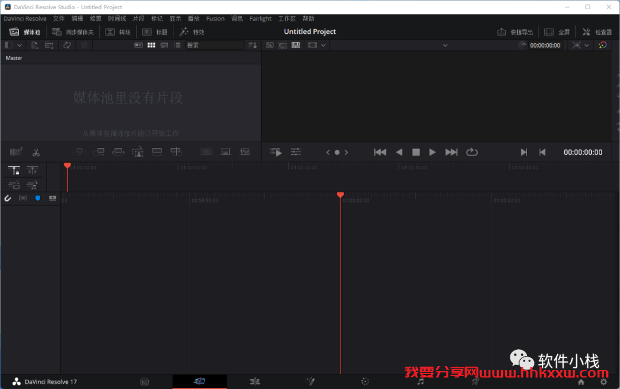This screenshot has height=389, width=620.
Task: Go to previous marker arrow
Action: tap(328, 152)
